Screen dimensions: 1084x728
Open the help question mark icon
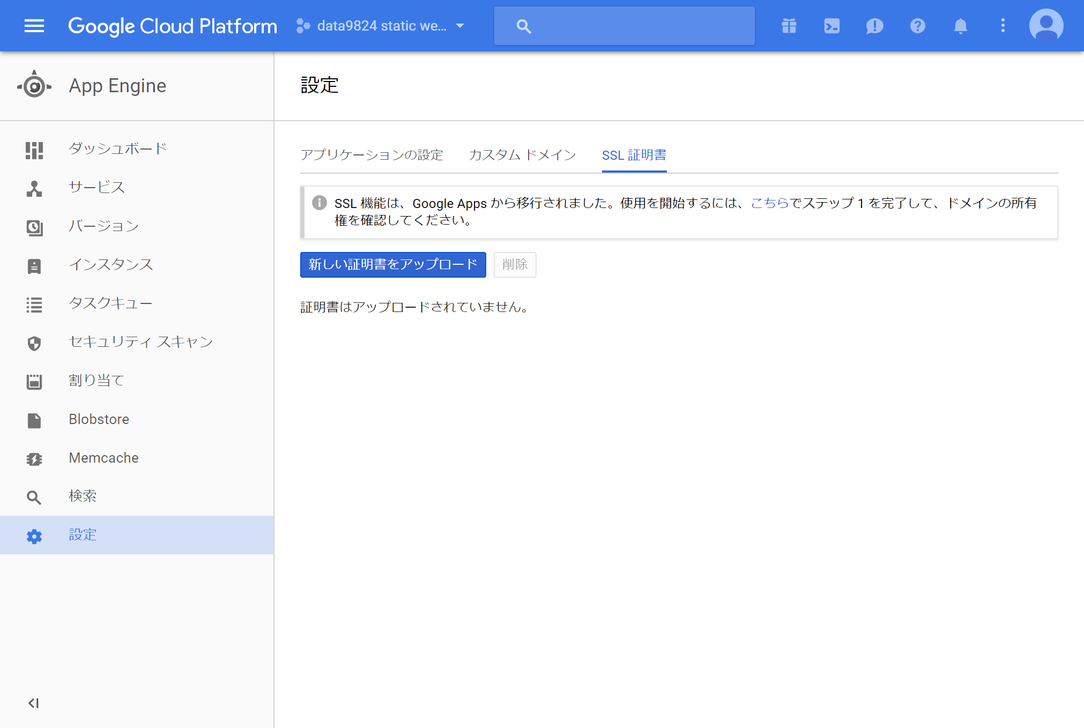pyautogui.click(x=917, y=26)
